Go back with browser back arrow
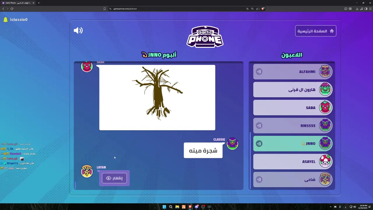This screenshot has width=373, height=210. pos(3,9)
